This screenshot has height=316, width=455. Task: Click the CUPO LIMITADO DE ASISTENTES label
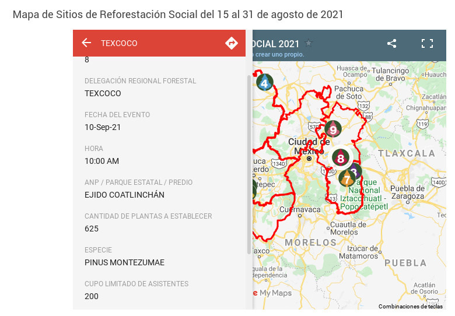[136, 284]
